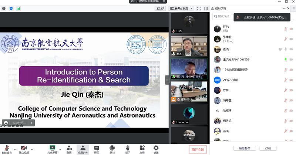Open the 演讲者视图 view dropdown
This screenshot has width=296, height=155.
pos(181,8)
